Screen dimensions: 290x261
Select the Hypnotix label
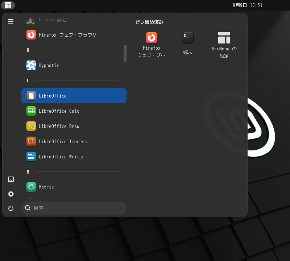coord(49,66)
